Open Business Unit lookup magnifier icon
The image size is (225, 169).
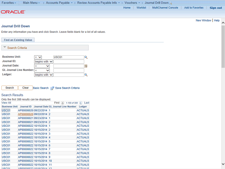86,57
